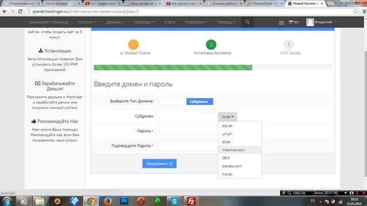Click the search magnifier in the navbar

(x=247, y=22)
